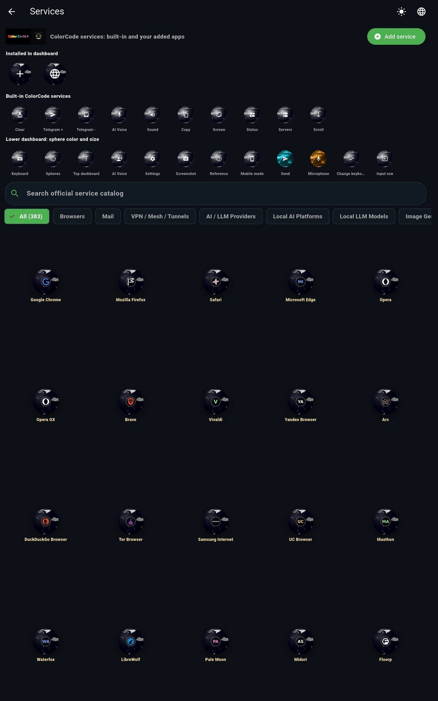This screenshot has width=438, height=701.
Task: Open the Samsung Internet service
Action: [x=216, y=522]
